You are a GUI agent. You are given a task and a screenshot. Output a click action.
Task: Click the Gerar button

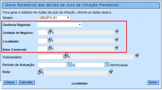click(153, 82)
